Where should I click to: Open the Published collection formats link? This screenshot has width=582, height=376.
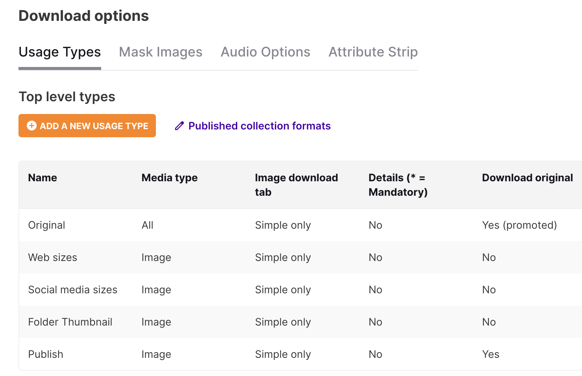click(259, 126)
